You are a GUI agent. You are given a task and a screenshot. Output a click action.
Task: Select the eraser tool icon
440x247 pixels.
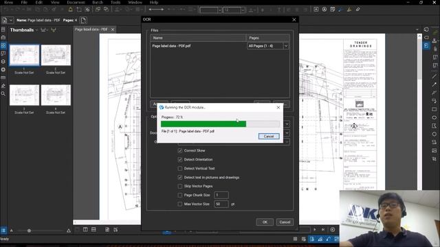coord(357,10)
